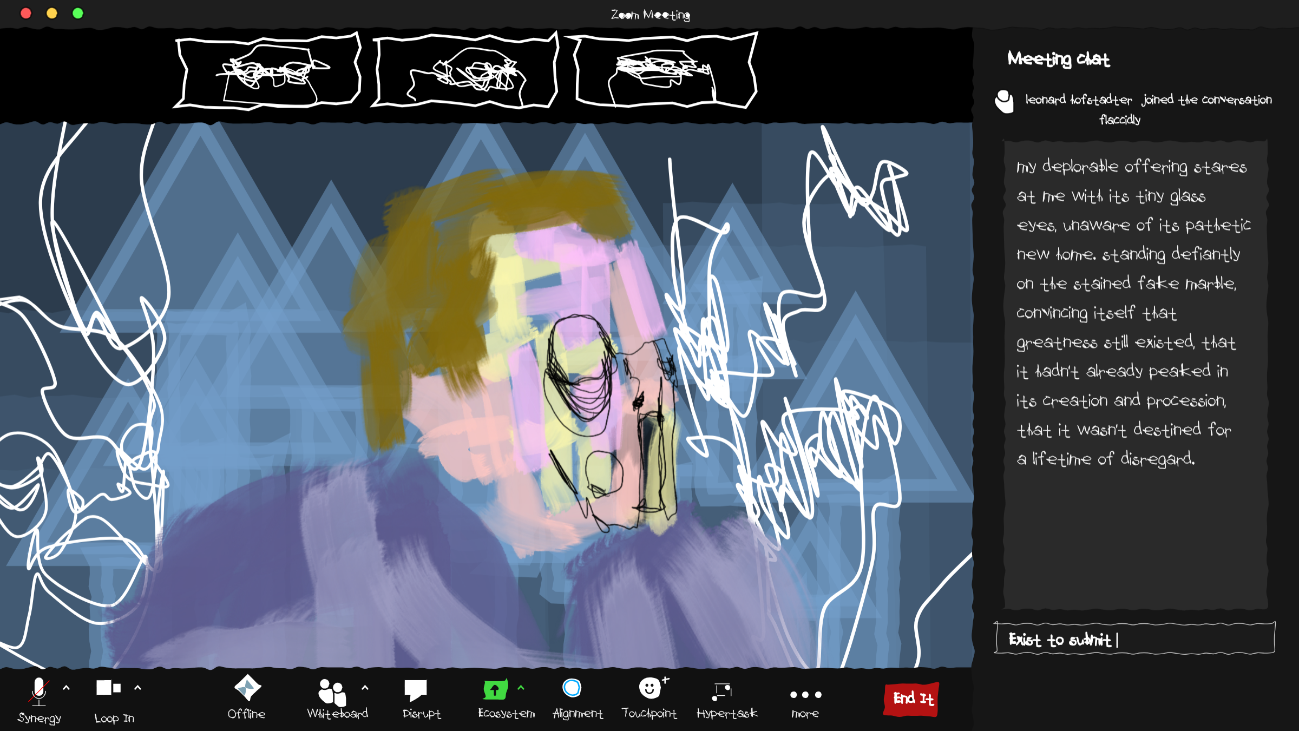Click the Exist to submit input field
Screen dimensions: 1299x731
tap(1134, 640)
